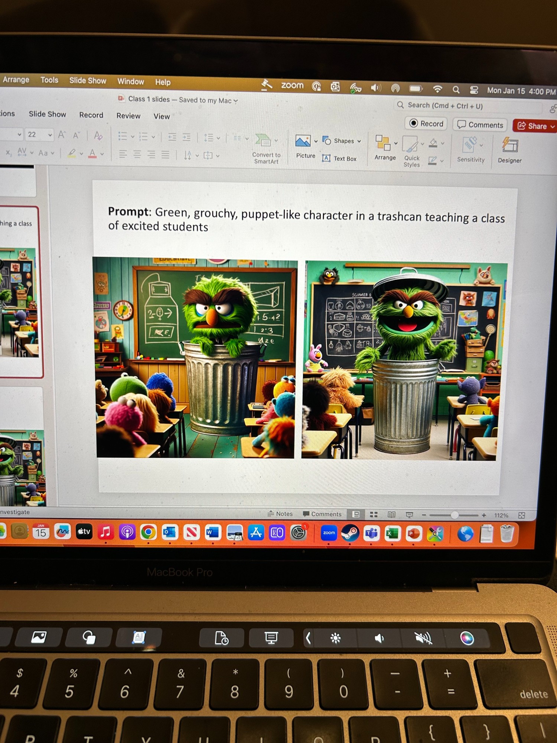Decrease the list indent level
This screenshot has width=557, height=743.
[172, 137]
